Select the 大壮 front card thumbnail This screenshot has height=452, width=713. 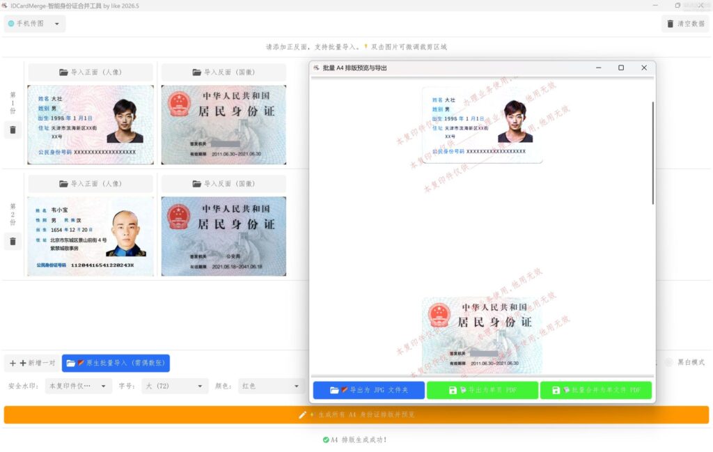91,125
